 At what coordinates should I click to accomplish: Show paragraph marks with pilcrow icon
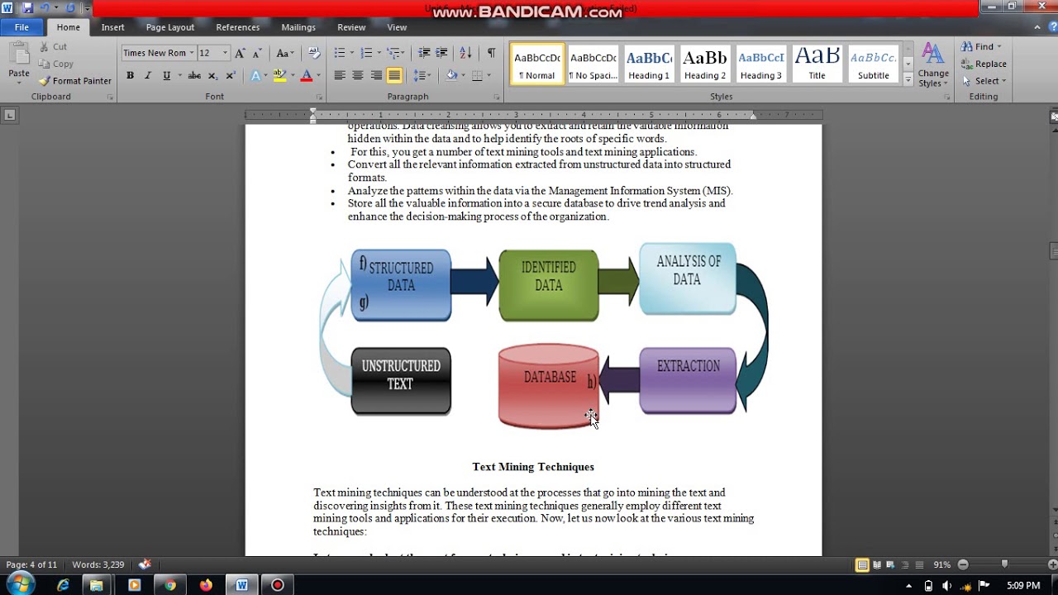tap(491, 53)
